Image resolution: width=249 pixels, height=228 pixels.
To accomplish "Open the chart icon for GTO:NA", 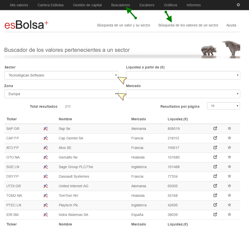I will tap(46, 157).
